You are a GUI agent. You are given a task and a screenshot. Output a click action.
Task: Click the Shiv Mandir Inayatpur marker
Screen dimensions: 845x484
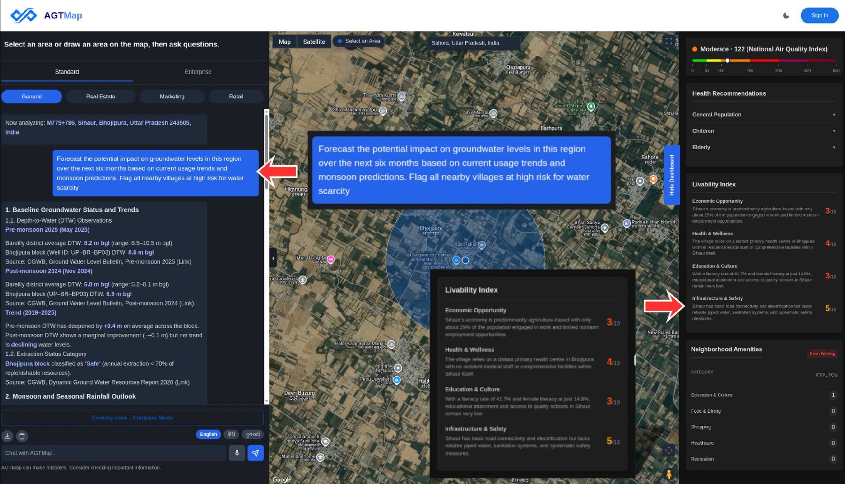pos(383,111)
